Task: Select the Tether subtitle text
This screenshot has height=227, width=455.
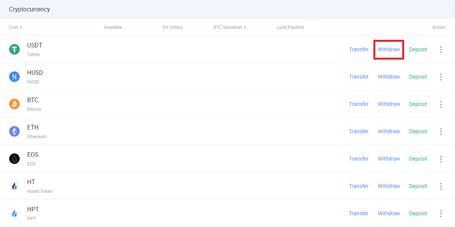Action: click(x=34, y=55)
